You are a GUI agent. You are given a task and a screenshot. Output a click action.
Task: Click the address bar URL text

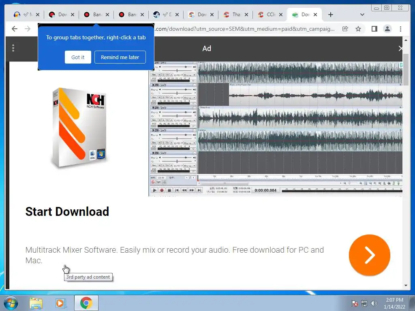click(x=245, y=29)
